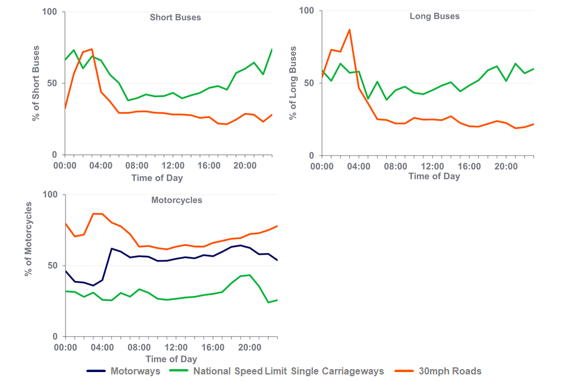The image size is (571, 381).
Task: Click the '% of Motorcycles' axis title
Action: click(28, 238)
